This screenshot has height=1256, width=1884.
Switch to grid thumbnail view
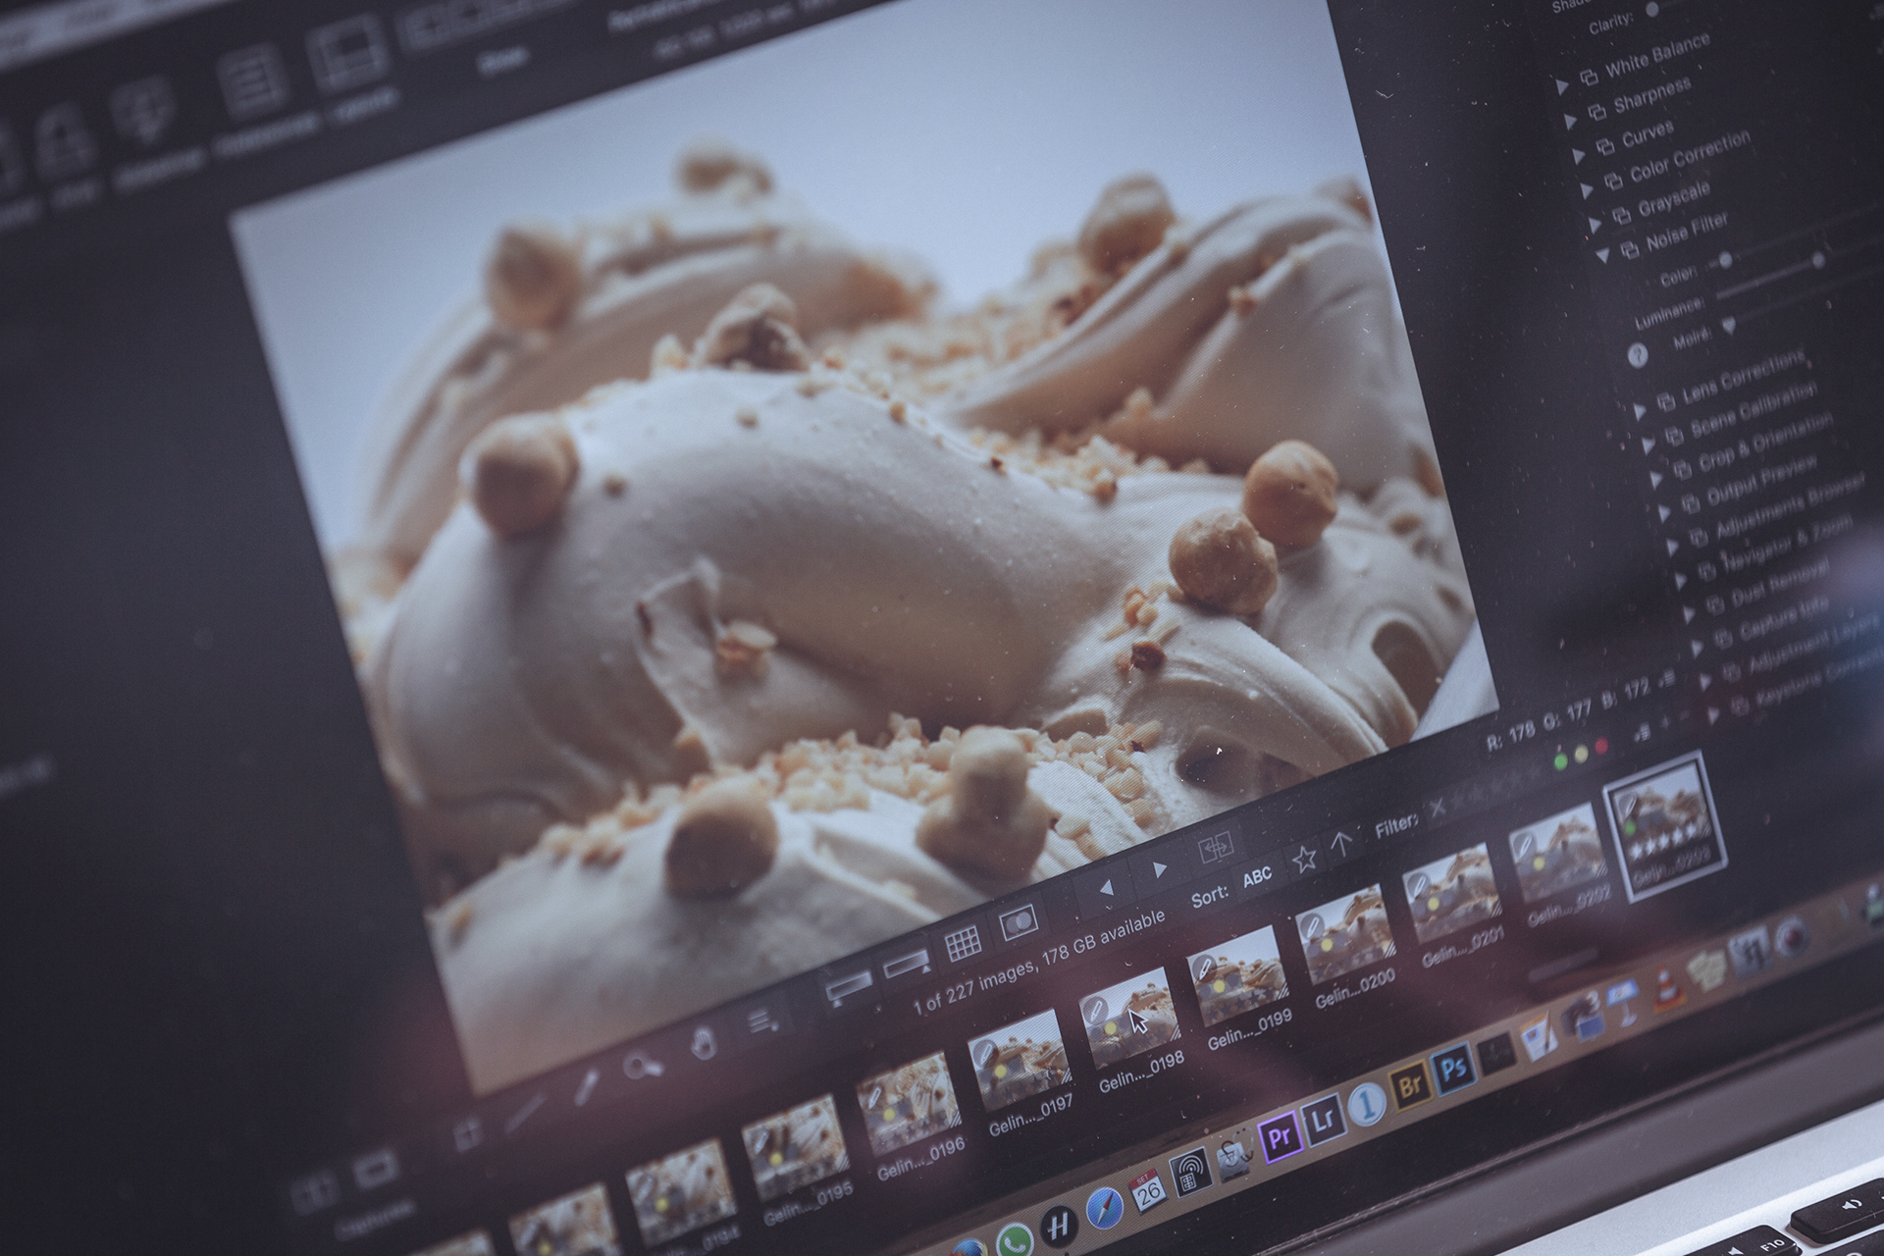point(963,945)
